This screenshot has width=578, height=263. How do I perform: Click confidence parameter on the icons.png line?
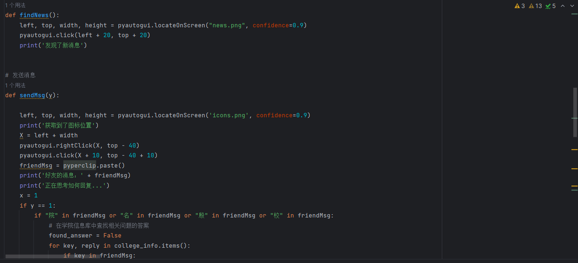point(274,115)
